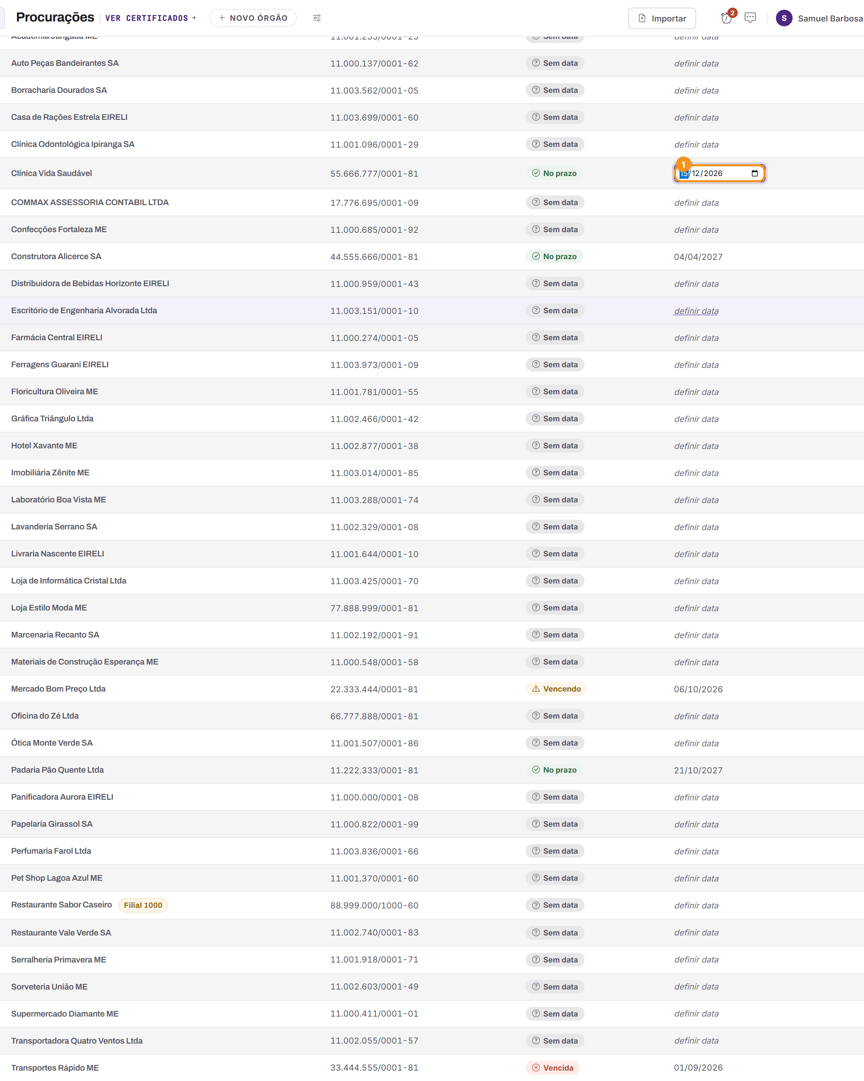
Task: Open Ver Certificados link
Action: click(150, 18)
